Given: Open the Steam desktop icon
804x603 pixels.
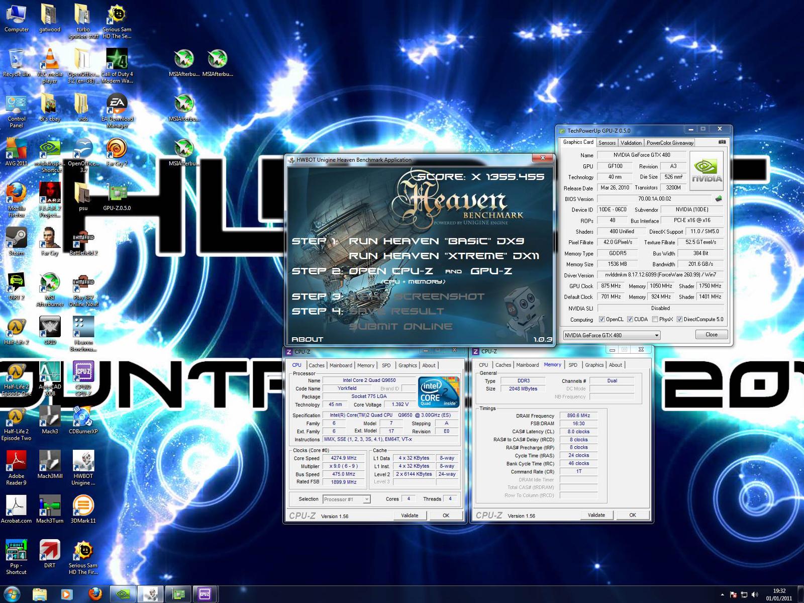Looking at the screenshot, I should (x=16, y=242).
